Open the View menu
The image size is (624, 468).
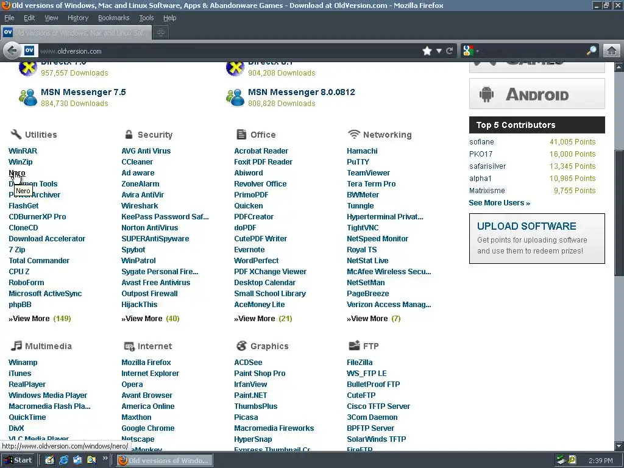point(51,18)
